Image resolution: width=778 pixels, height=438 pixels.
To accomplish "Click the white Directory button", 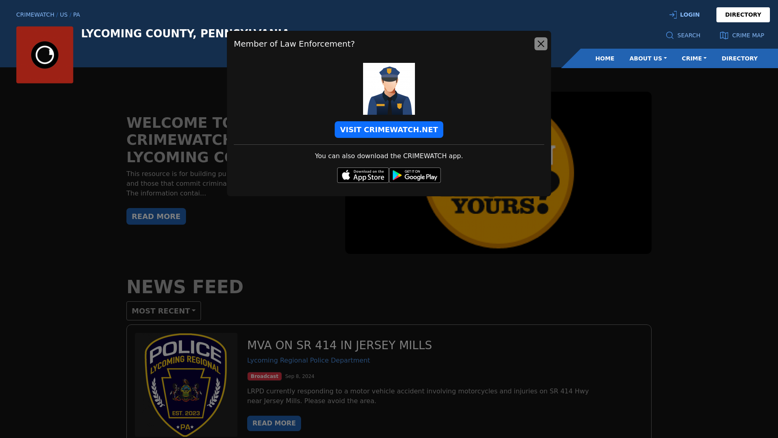I will [x=743, y=15].
